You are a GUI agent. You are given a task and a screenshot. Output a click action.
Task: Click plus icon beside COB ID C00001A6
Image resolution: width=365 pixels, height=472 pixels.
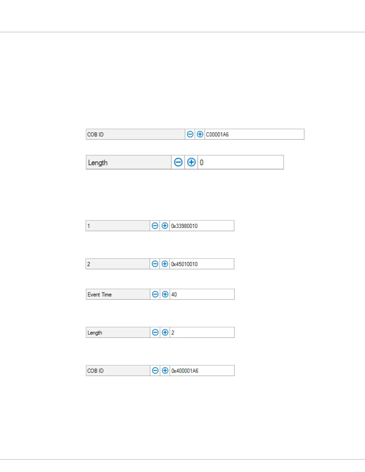point(200,134)
